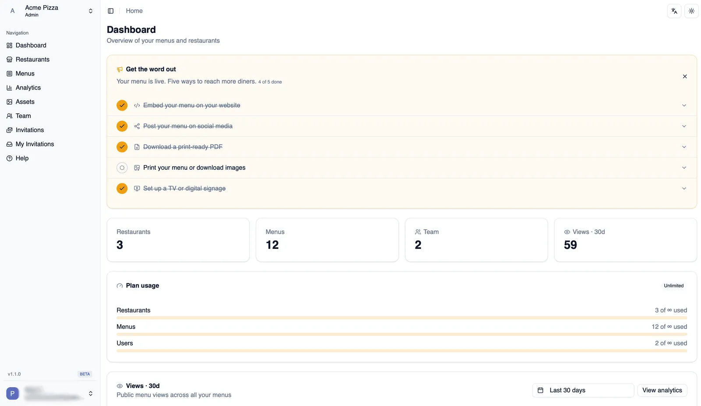Click the megaphone icon beside Get the word out

point(120,70)
